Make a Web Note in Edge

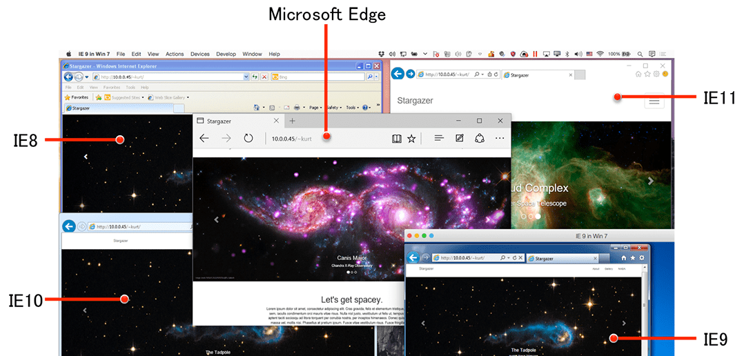point(460,138)
